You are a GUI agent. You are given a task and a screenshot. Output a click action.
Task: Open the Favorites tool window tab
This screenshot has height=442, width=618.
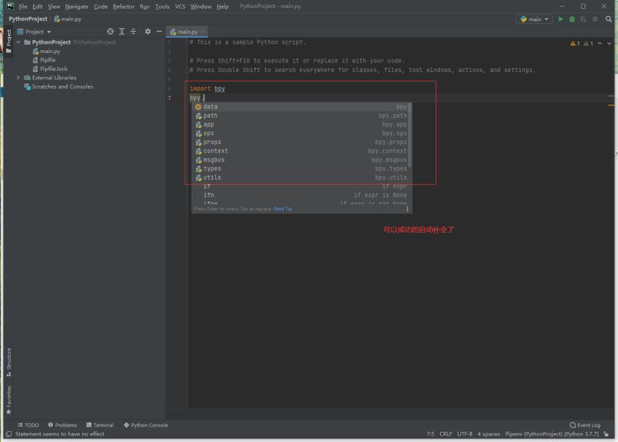(x=9, y=400)
